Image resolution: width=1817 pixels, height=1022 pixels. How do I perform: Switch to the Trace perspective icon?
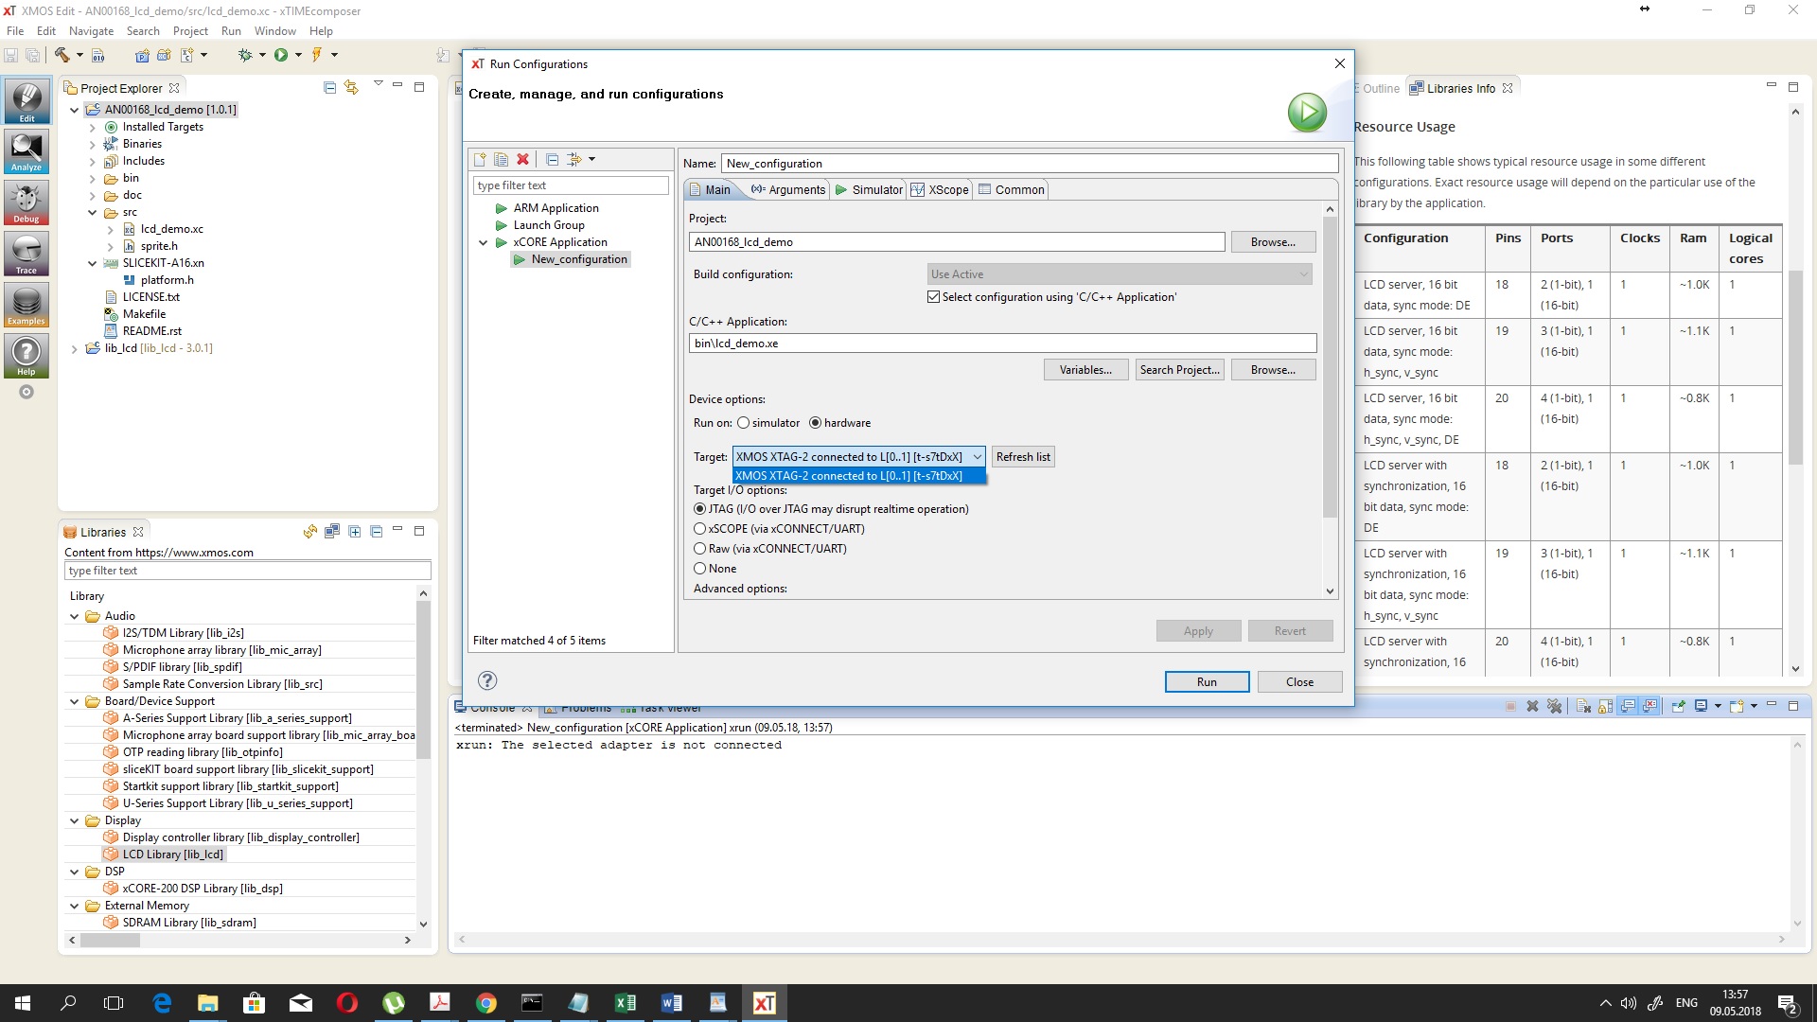pos(26,254)
